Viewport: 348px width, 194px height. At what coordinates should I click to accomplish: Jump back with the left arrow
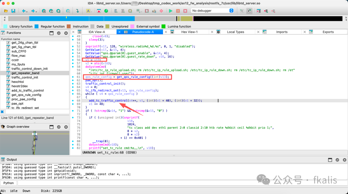[23, 11]
